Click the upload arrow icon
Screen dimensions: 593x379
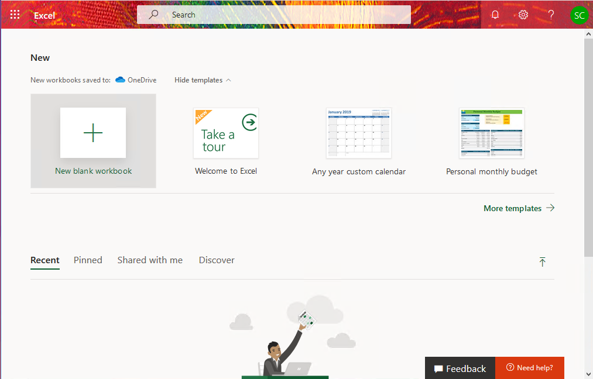[542, 262]
